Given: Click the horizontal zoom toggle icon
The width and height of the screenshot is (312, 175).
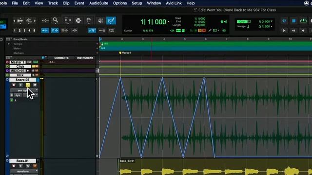Looking at the screenshot, I should pyautogui.click(x=45, y=20).
